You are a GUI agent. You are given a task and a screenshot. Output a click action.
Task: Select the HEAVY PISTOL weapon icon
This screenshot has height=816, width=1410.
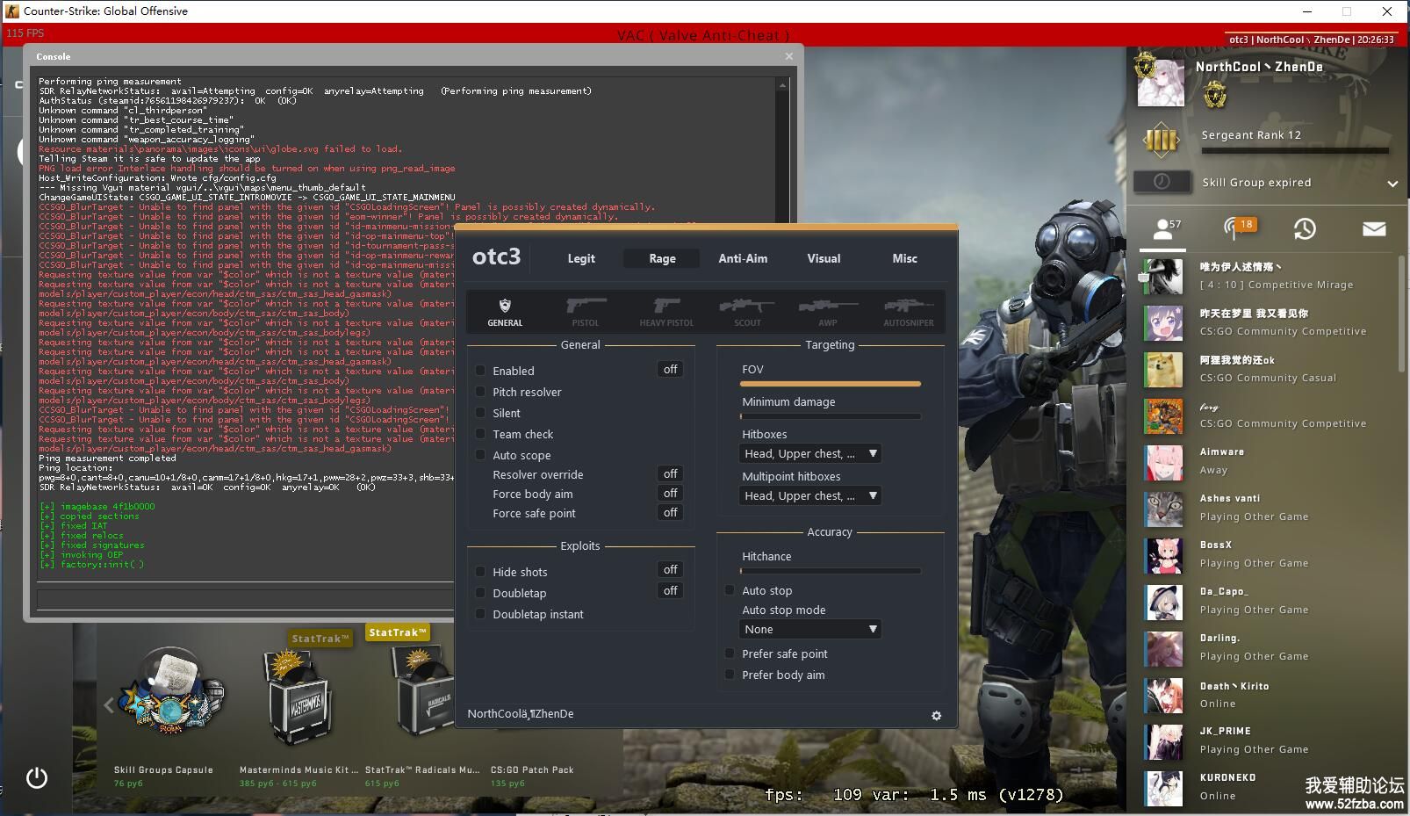666,312
